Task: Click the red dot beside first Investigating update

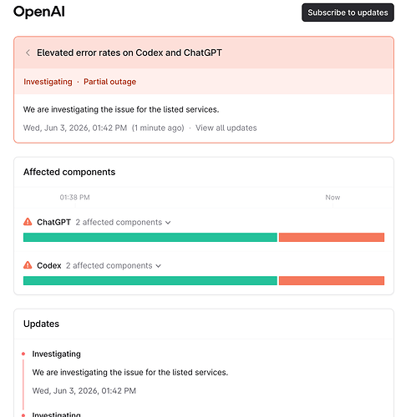Action: point(23,354)
